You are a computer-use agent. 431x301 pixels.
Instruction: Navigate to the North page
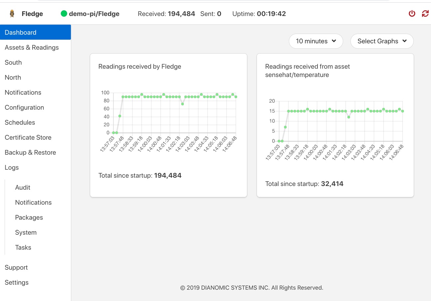[13, 77]
